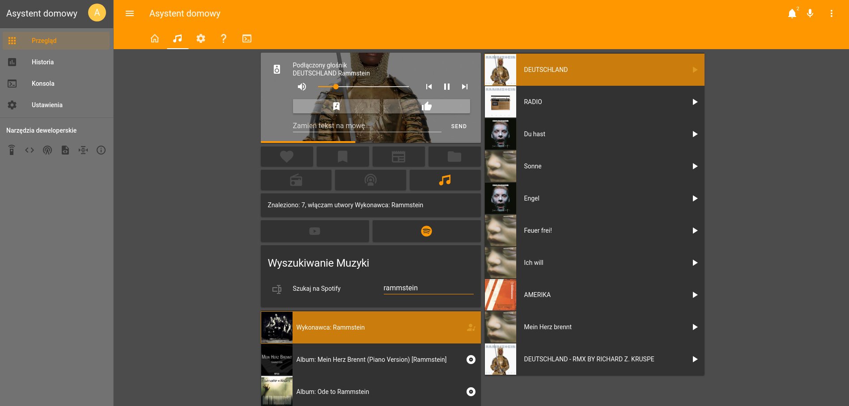Open the console terminal tab
This screenshot has width=849, height=406.
point(247,38)
